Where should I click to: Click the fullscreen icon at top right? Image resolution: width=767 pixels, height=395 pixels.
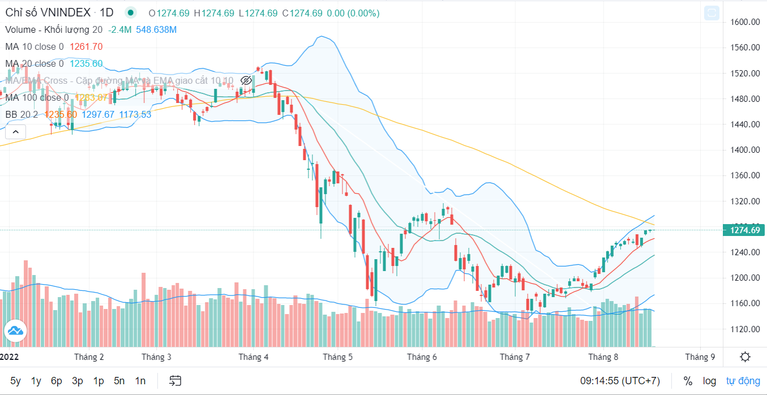point(712,13)
